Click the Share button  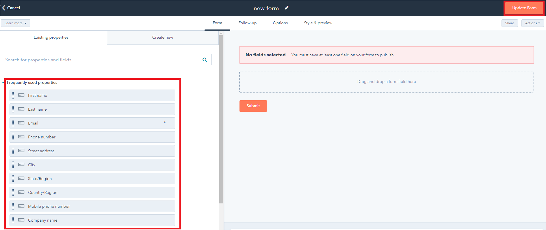pyautogui.click(x=509, y=23)
